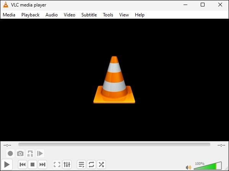Toggle random shuffle playback
The image size is (229, 171).
pos(101,165)
